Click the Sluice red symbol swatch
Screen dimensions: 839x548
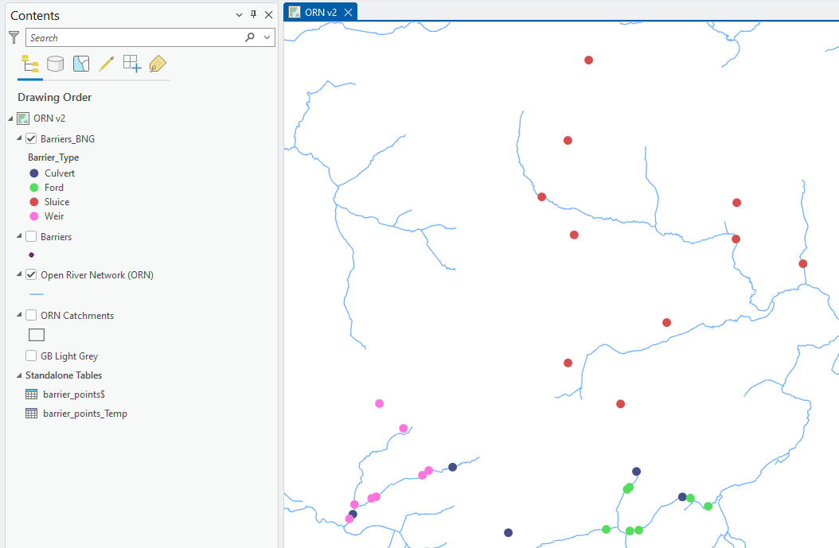point(34,202)
